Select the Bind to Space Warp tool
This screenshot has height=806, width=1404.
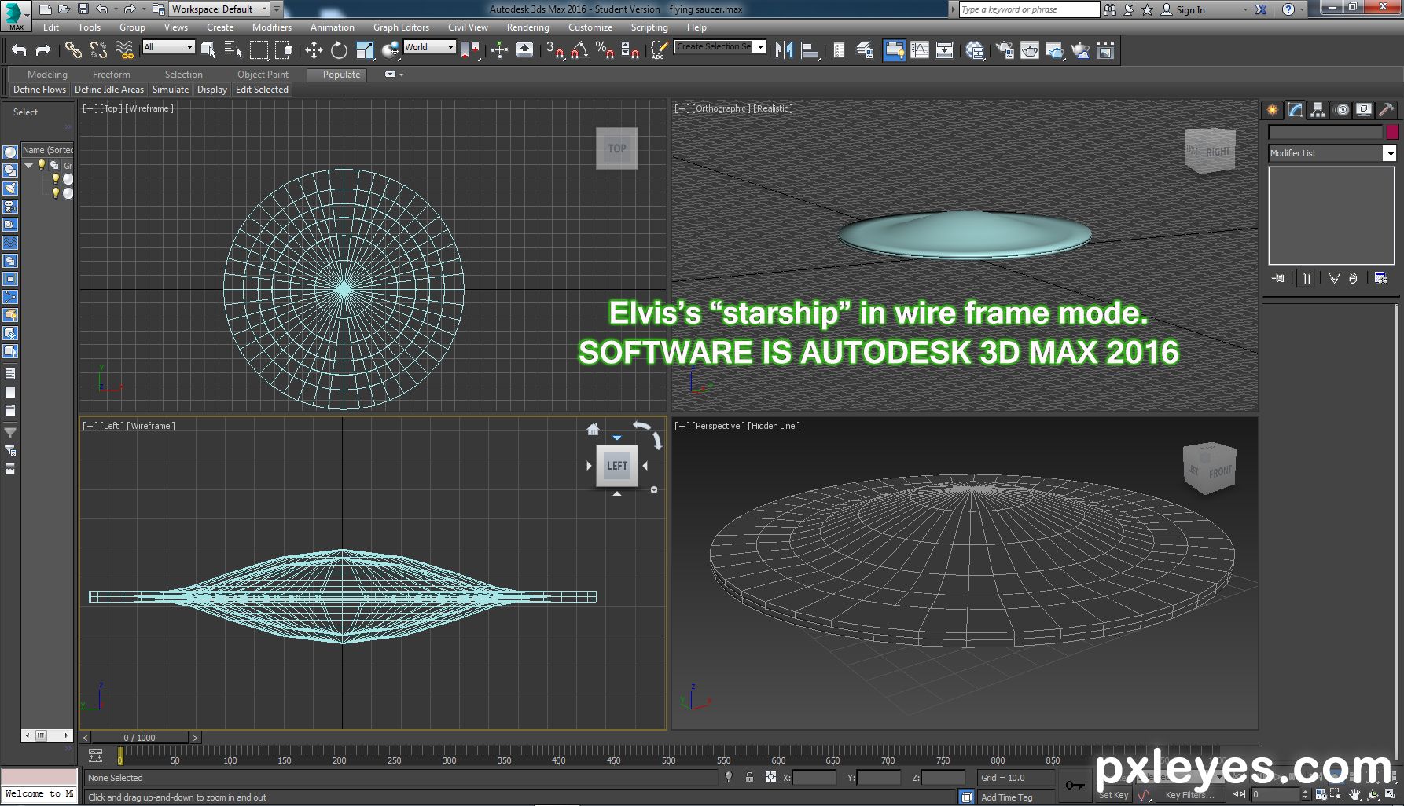tap(124, 50)
